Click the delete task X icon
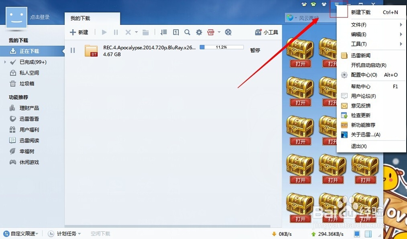 pos(128,32)
